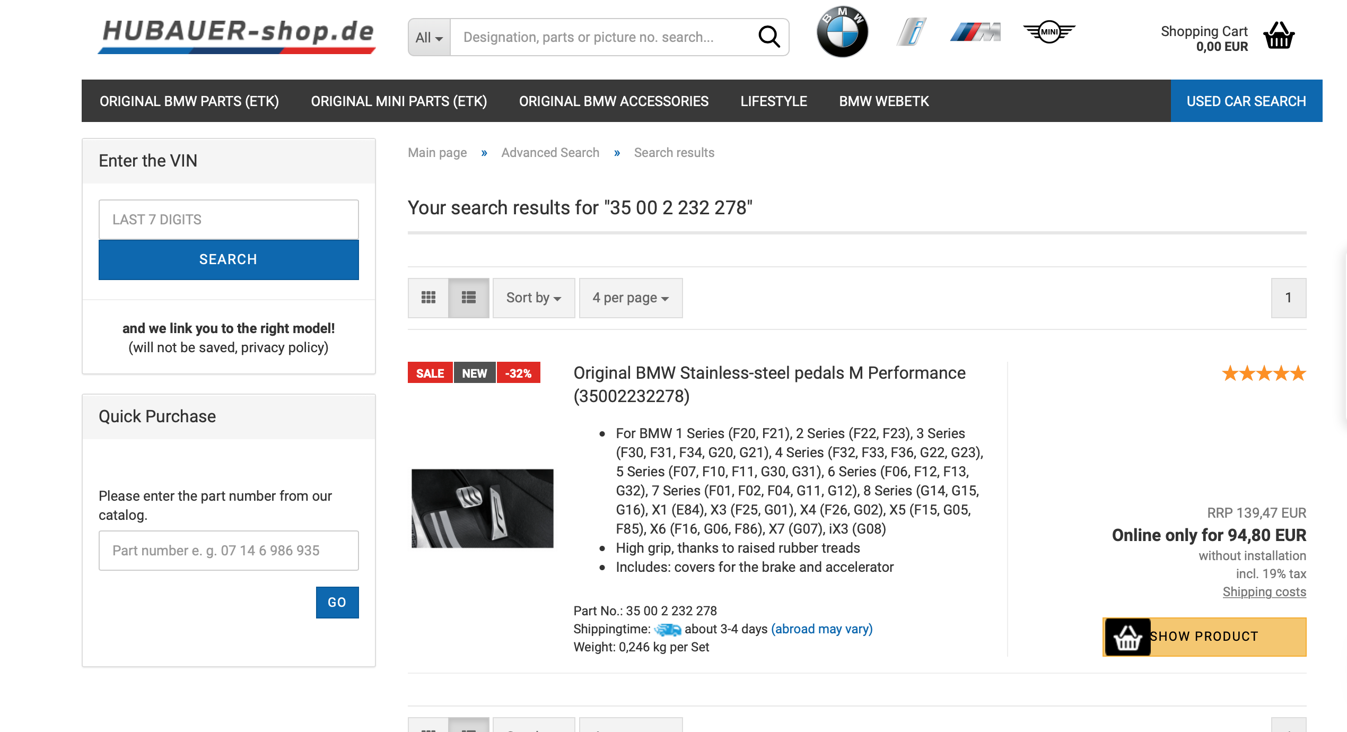Click the Shipping costs link

[x=1264, y=592]
